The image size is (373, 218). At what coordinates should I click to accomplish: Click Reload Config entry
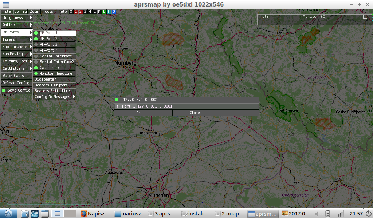click(17, 83)
